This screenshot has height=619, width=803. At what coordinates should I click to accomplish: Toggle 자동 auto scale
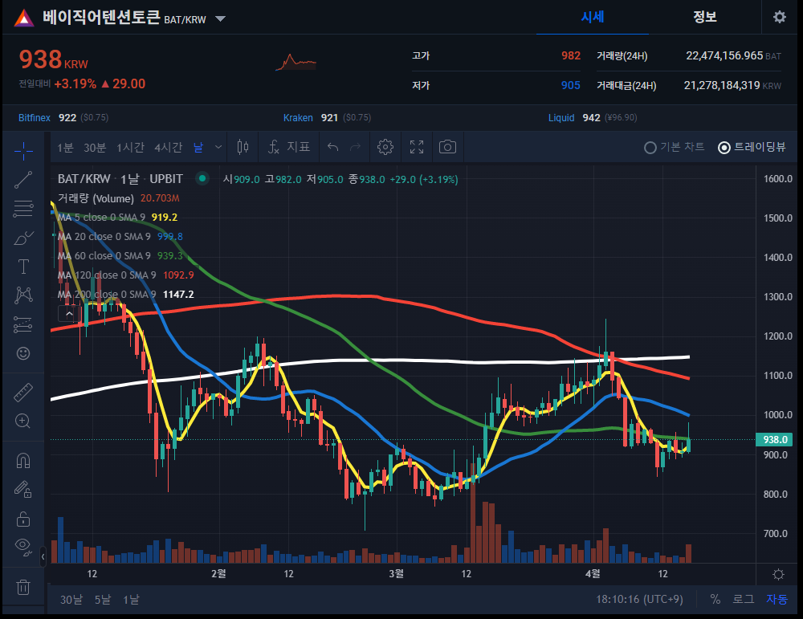point(777,599)
